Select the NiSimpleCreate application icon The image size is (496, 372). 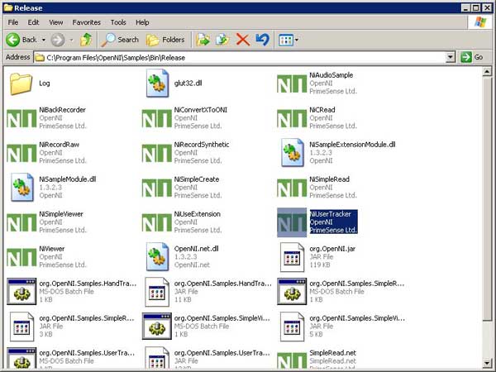(156, 188)
